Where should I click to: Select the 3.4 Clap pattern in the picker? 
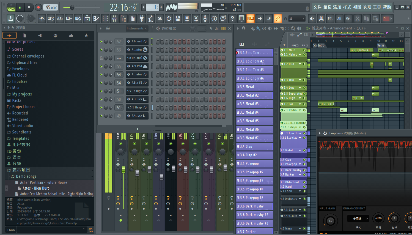(x=255, y=147)
